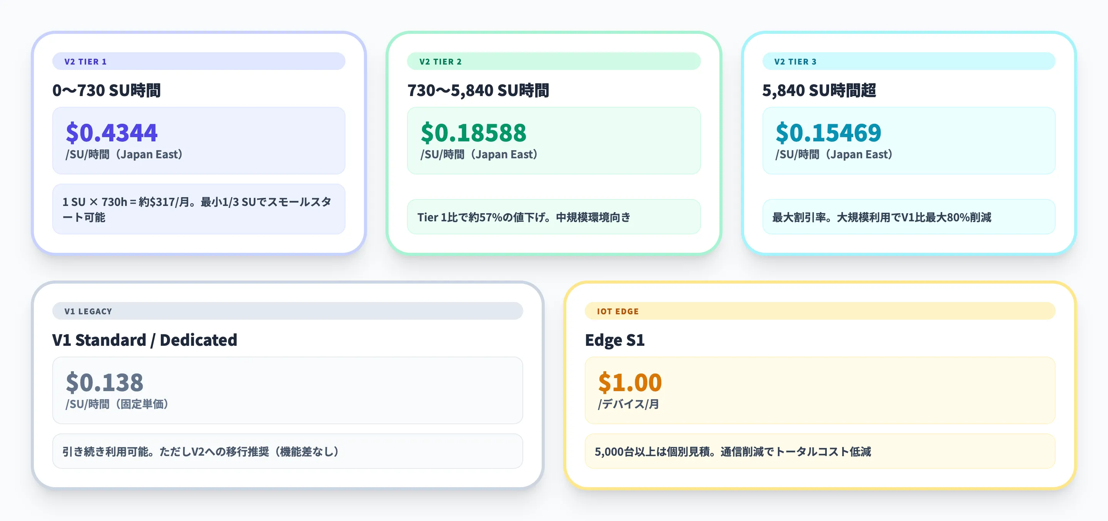Viewport: 1108px width, 521px height.
Task: Click the $1.00 per device price
Action: 630,382
